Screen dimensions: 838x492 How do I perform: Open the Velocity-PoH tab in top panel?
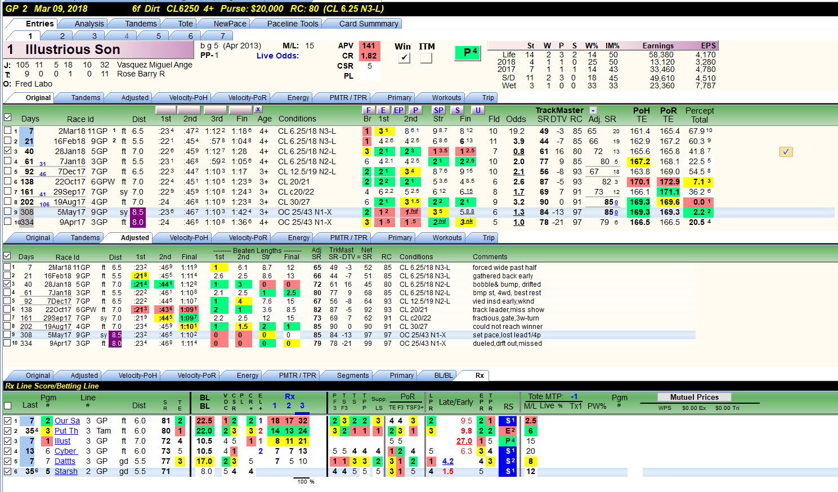[189, 97]
